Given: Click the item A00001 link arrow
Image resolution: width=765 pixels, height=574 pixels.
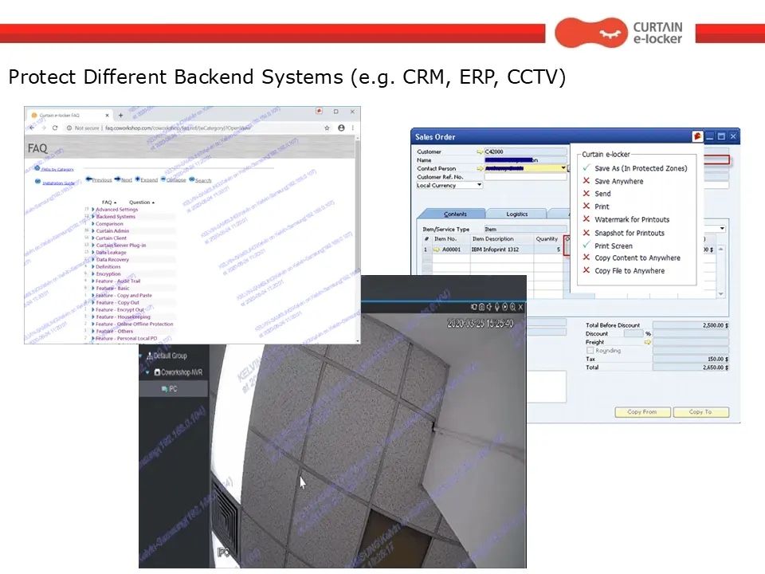Looking at the screenshot, I should pos(437,250).
